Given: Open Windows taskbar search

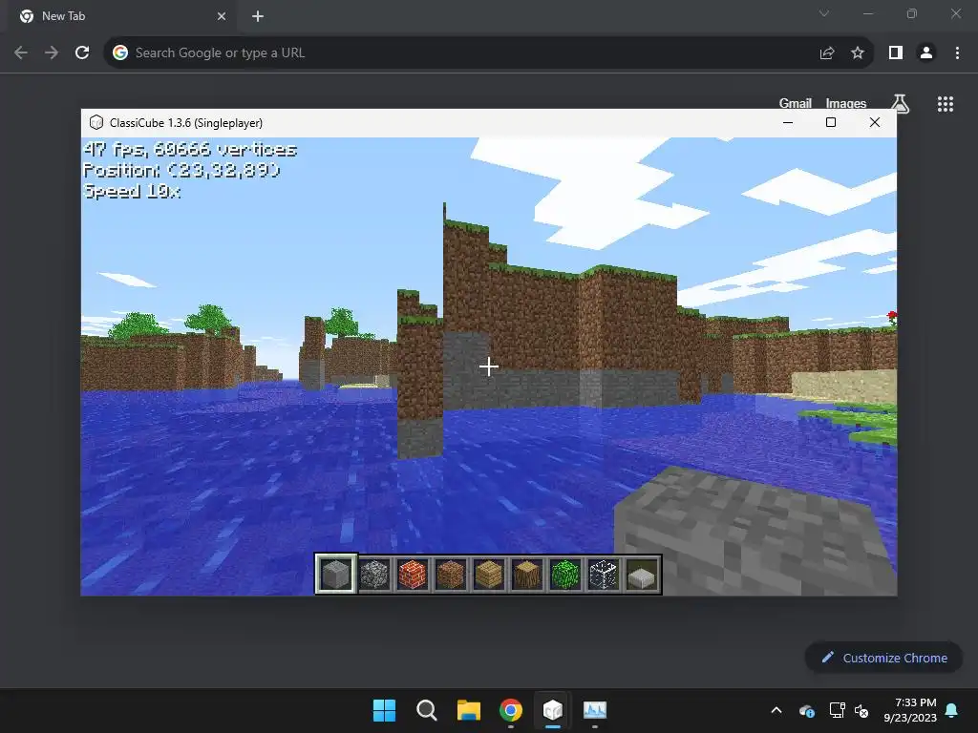Looking at the screenshot, I should (427, 710).
